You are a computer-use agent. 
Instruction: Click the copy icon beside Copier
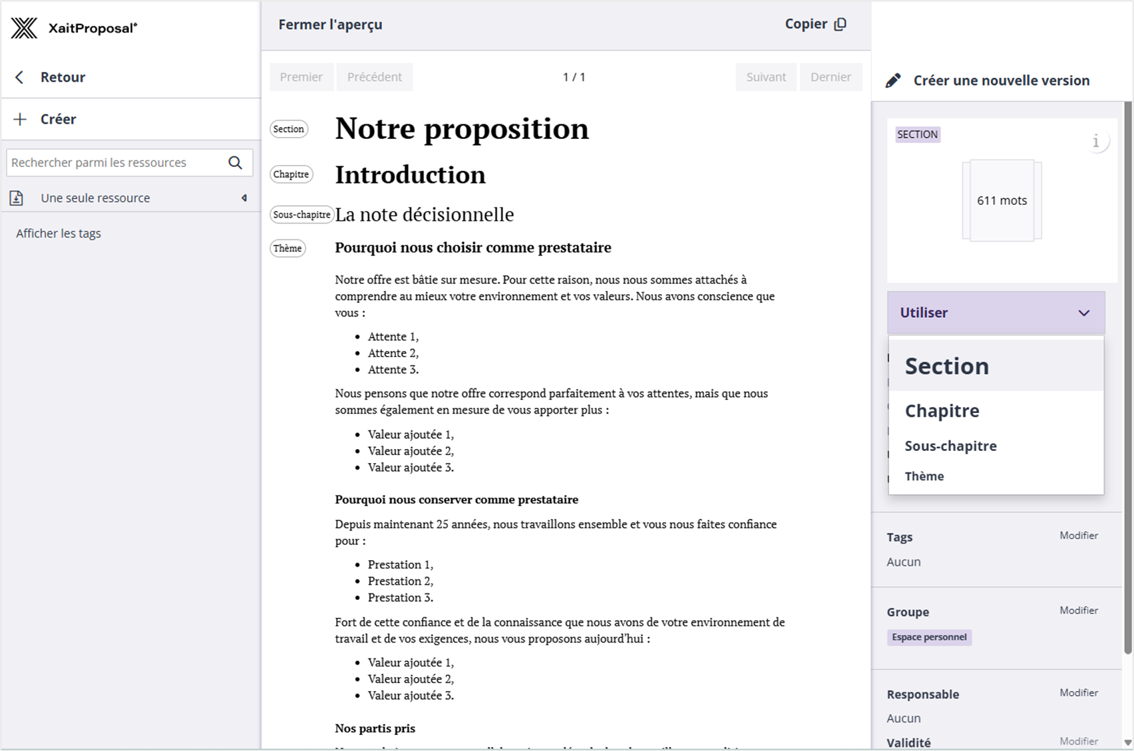pos(841,25)
